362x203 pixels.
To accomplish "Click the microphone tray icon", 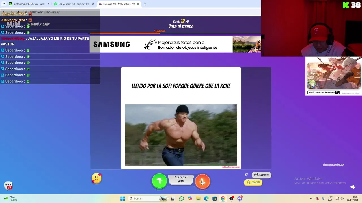I will [323, 198].
